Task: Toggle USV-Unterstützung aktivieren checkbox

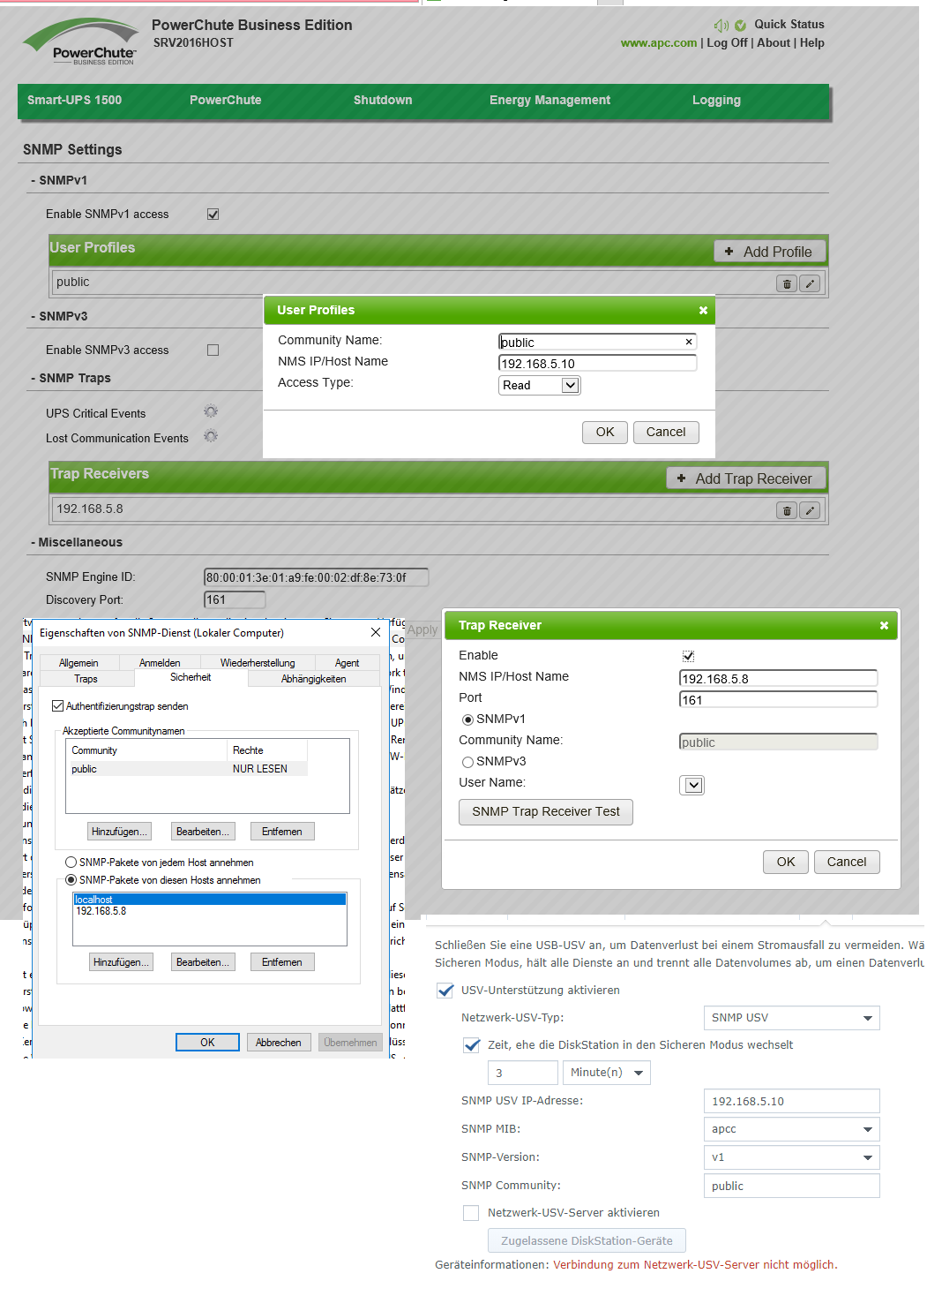Action: tap(445, 991)
